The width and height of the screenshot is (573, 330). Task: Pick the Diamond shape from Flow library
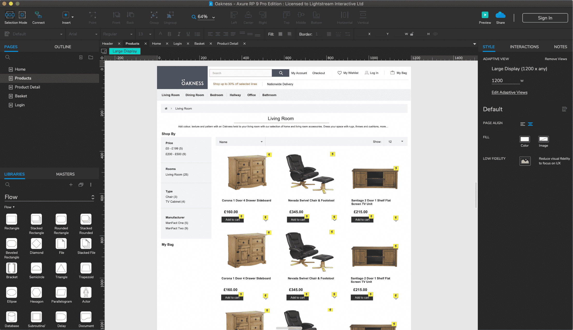[x=36, y=243]
